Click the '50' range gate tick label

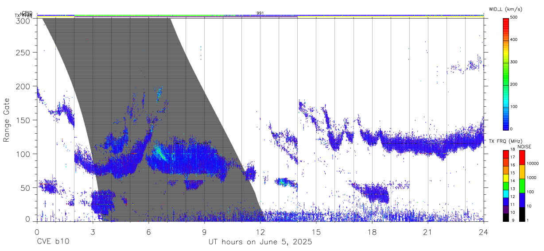click(x=25, y=188)
